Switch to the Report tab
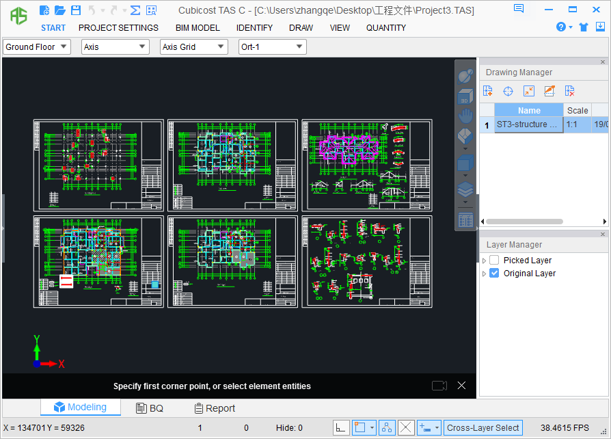The width and height of the screenshot is (611, 439). 215,408
